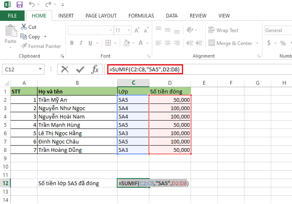Select the Cut scissors icon
The width and height of the screenshot is (292, 204).
coord(24,27)
